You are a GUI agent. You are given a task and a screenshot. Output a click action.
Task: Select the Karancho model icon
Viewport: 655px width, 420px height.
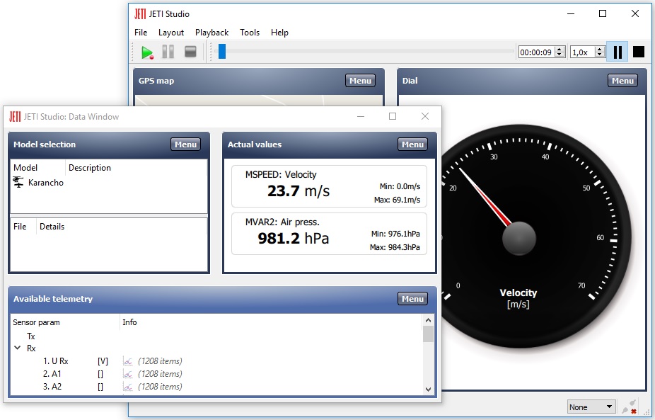pos(18,182)
